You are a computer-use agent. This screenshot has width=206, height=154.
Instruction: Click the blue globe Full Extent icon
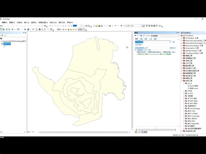[x=4, y=29]
